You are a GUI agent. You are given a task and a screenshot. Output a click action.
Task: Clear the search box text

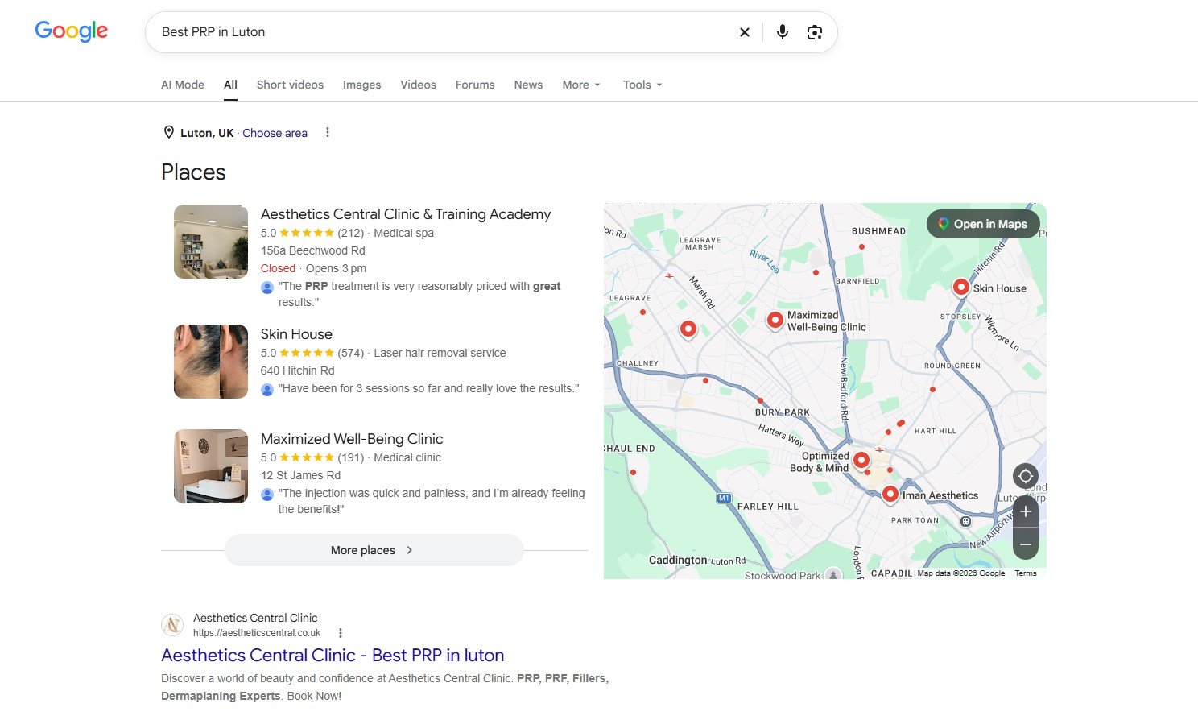pyautogui.click(x=745, y=32)
